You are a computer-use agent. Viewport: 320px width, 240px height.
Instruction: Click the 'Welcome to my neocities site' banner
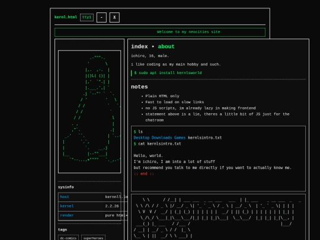(x=160, y=32)
